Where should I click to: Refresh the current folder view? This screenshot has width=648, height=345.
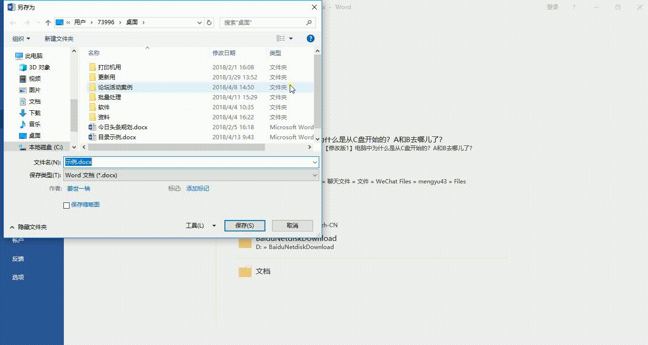pyautogui.click(x=209, y=22)
